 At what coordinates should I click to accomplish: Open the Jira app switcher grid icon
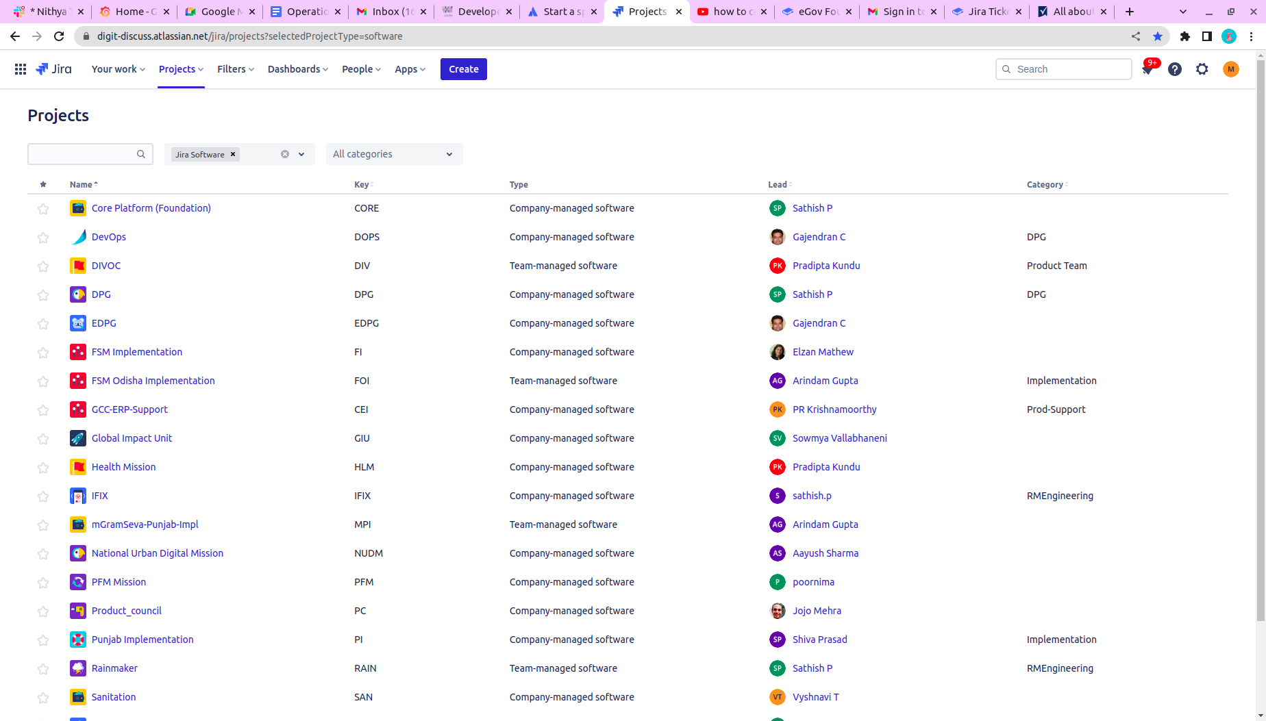pos(21,69)
